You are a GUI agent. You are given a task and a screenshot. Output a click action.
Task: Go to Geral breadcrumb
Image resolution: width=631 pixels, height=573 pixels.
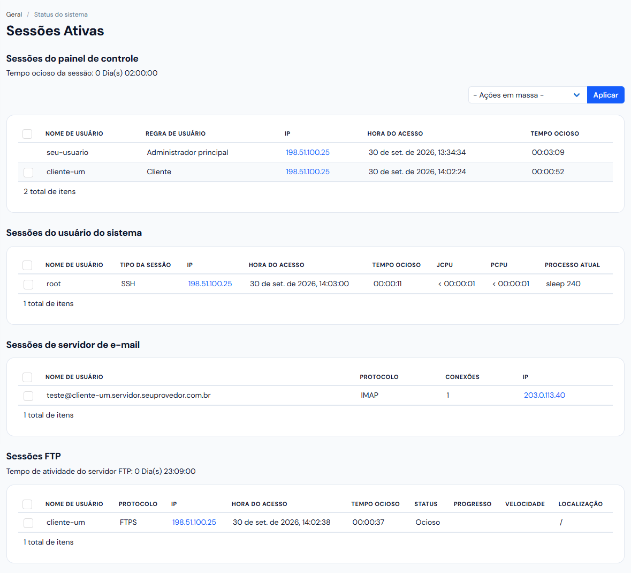tap(14, 14)
